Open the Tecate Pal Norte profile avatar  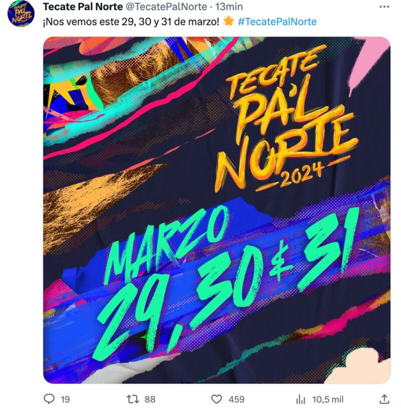pos(21,14)
